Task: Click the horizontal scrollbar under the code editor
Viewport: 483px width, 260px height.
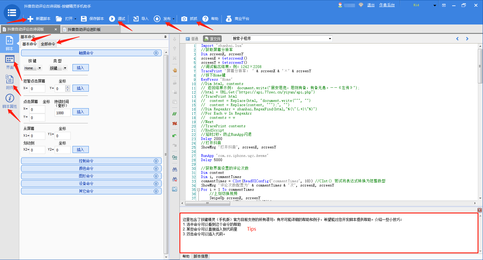Action: coord(208,203)
